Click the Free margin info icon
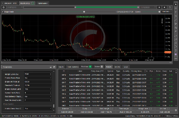 pos(131,109)
